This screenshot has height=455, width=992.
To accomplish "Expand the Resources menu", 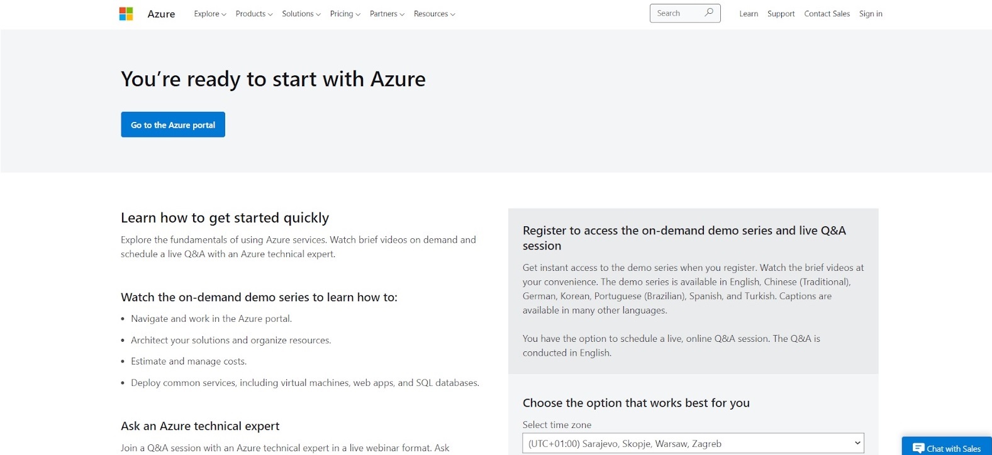I will (x=434, y=14).
